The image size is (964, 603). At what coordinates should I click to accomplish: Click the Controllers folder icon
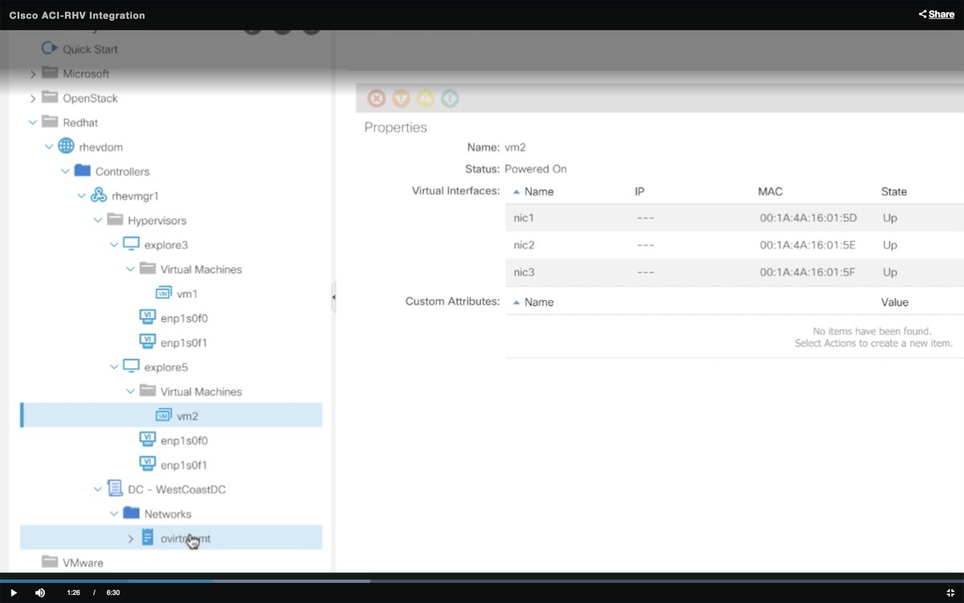click(82, 170)
